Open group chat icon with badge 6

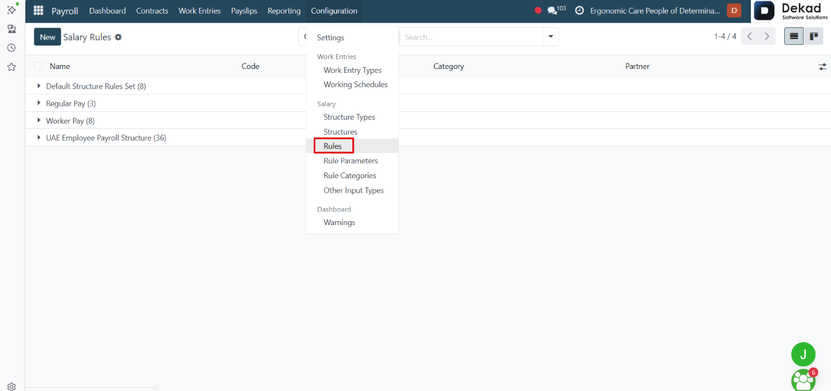[x=803, y=380]
